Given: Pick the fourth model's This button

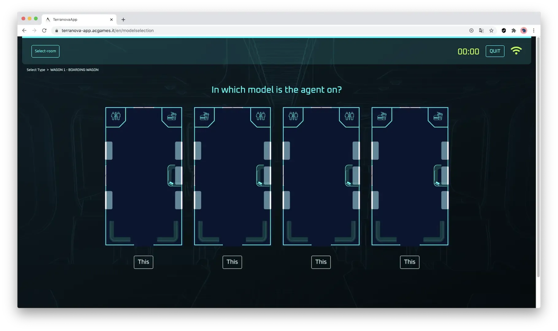Looking at the screenshot, I should [x=410, y=262].
